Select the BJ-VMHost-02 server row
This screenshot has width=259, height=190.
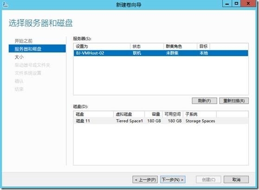coord(161,53)
